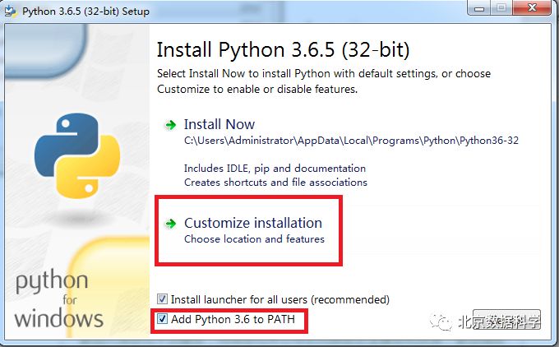Start installation with Install Now

click(x=219, y=124)
